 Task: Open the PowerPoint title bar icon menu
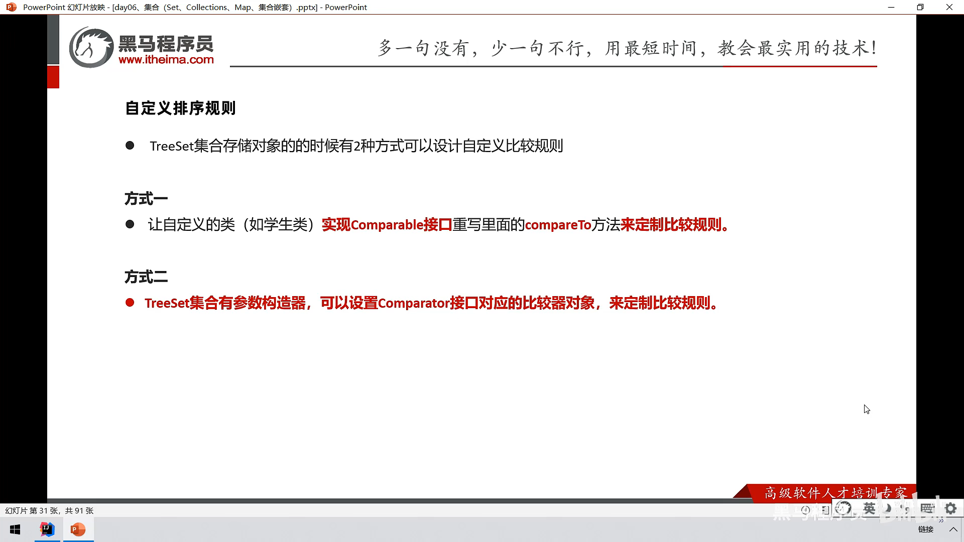coord(11,7)
